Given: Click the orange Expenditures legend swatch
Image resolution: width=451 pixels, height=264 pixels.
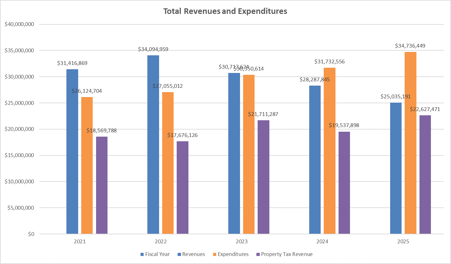Looking at the screenshot, I should (x=215, y=254).
